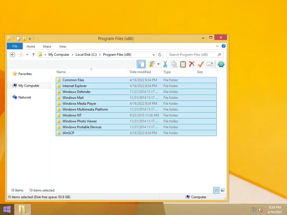287x215 pixels.
Task: Open Classic Explorer settings shell icon
Action: click(x=221, y=64)
